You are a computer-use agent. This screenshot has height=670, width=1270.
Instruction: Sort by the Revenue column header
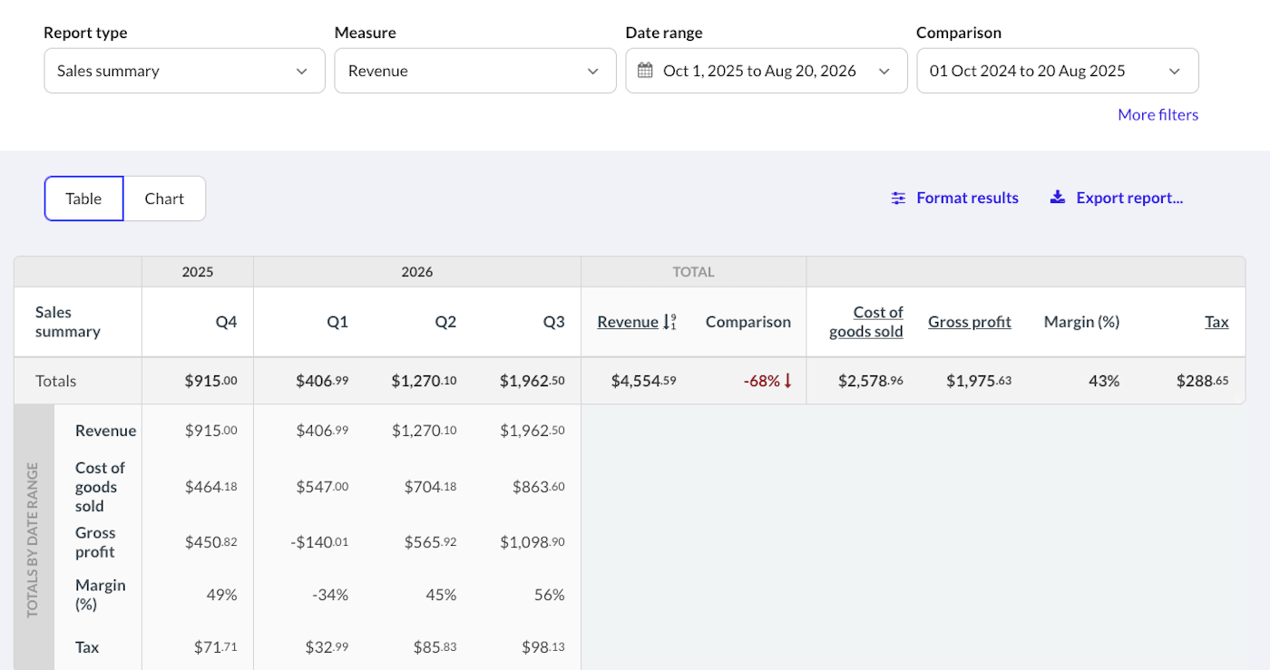(x=628, y=322)
